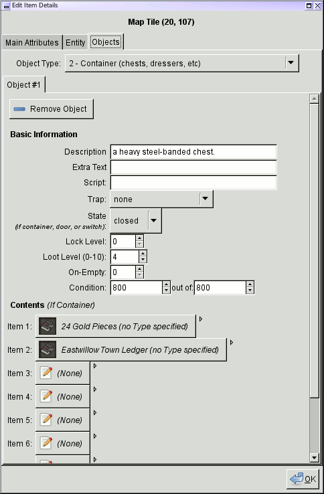Click the Extra Text field
Viewport: 324px width, 494px height.
click(x=193, y=167)
